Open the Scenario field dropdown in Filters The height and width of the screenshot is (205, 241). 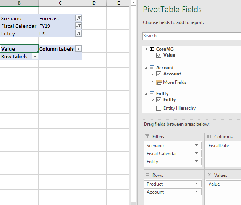pos(196,145)
